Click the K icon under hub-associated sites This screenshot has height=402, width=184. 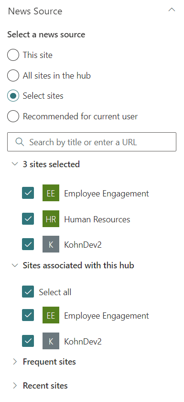(51, 341)
